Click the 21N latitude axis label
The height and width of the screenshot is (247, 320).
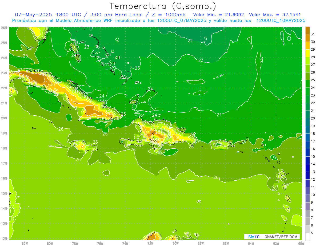click(4, 103)
